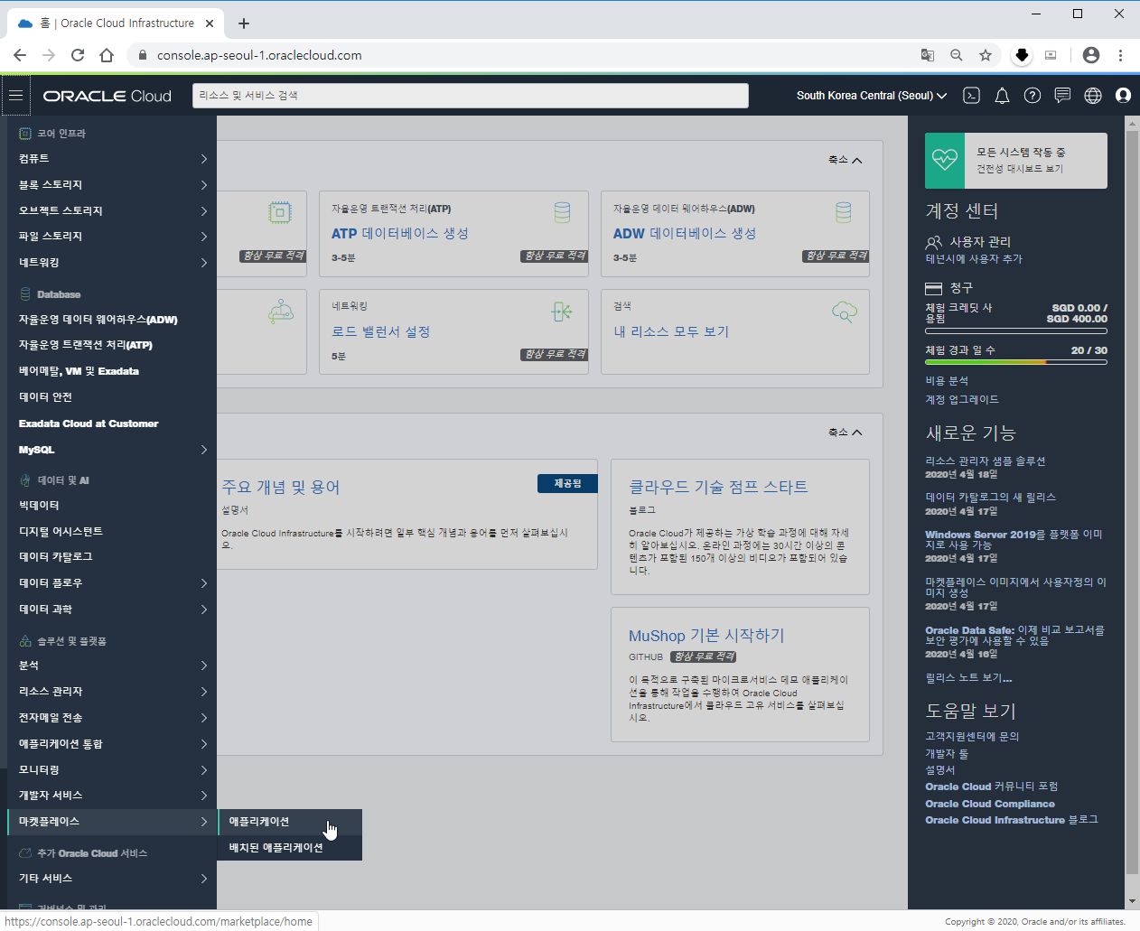Open 자율운영 트랜잭션 처리(ATP) menu item
The image size is (1140, 931).
coord(86,345)
